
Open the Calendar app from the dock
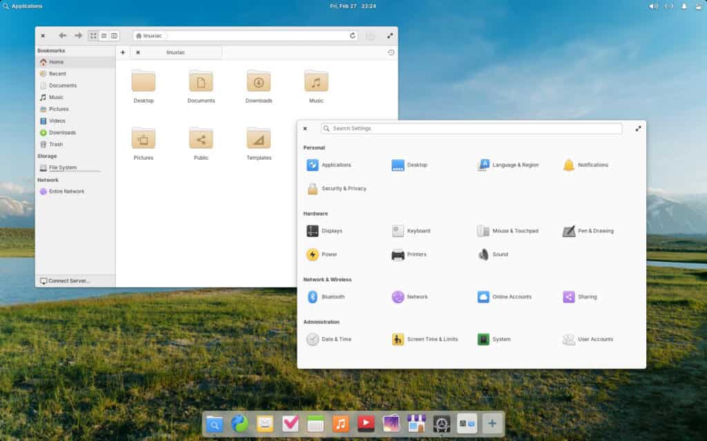click(316, 424)
